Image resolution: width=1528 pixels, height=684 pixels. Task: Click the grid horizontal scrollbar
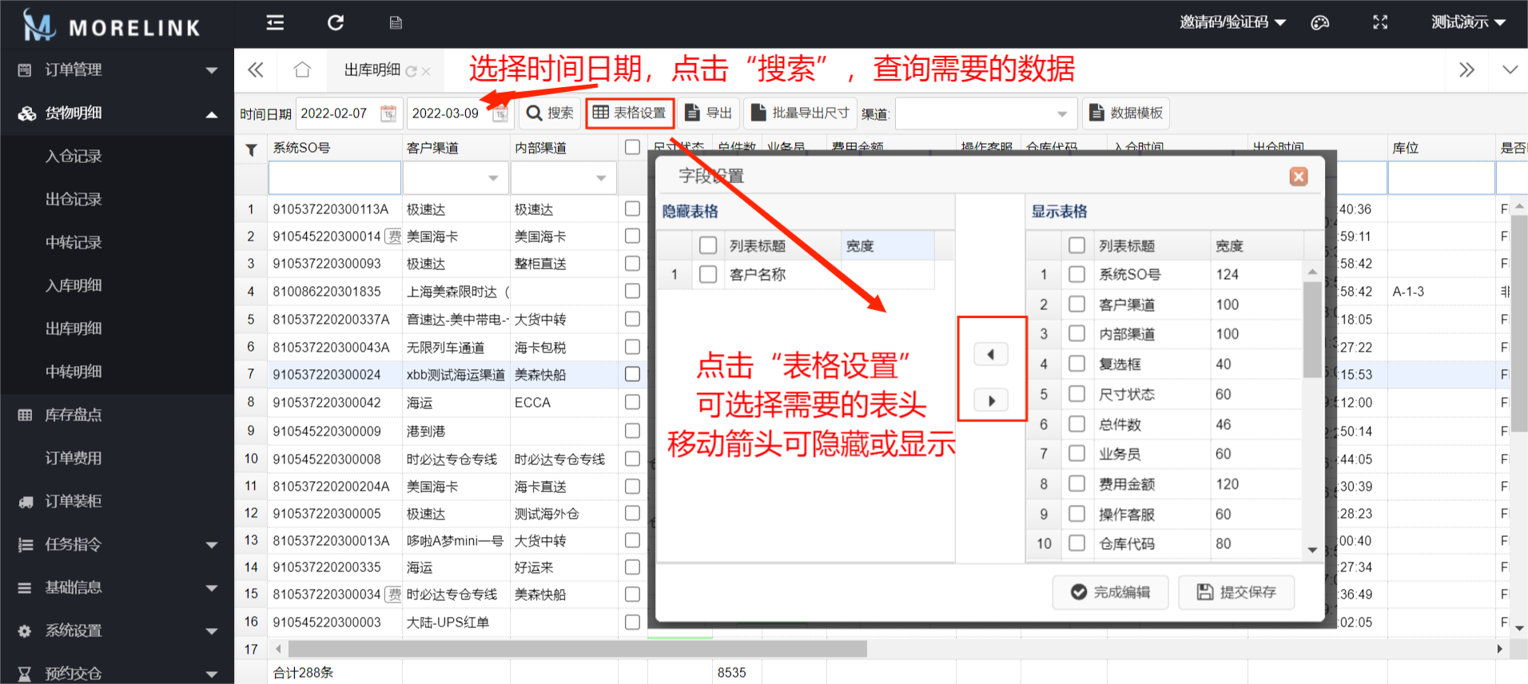(577, 649)
